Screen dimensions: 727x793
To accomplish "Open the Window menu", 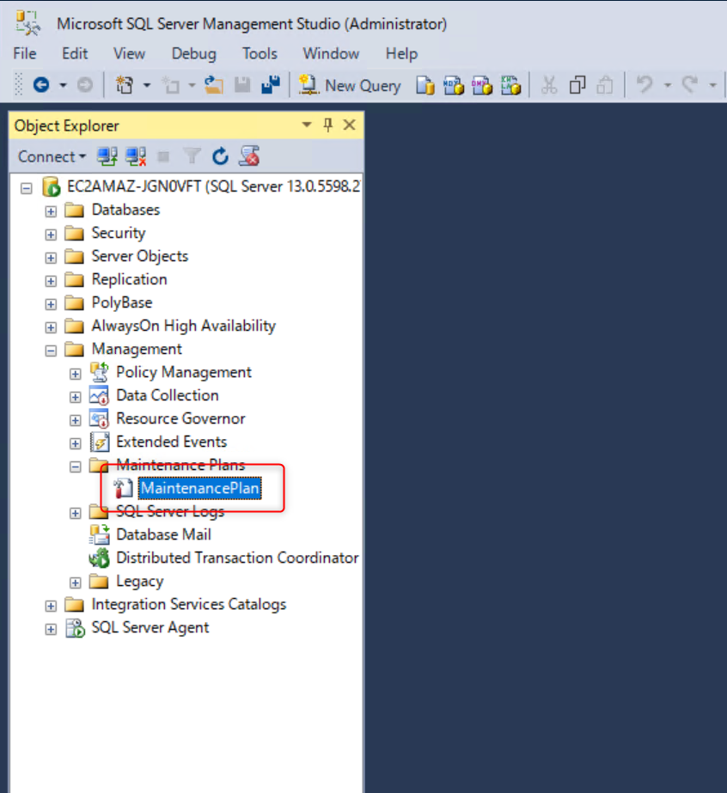I will pyautogui.click(x=331, y=53).
